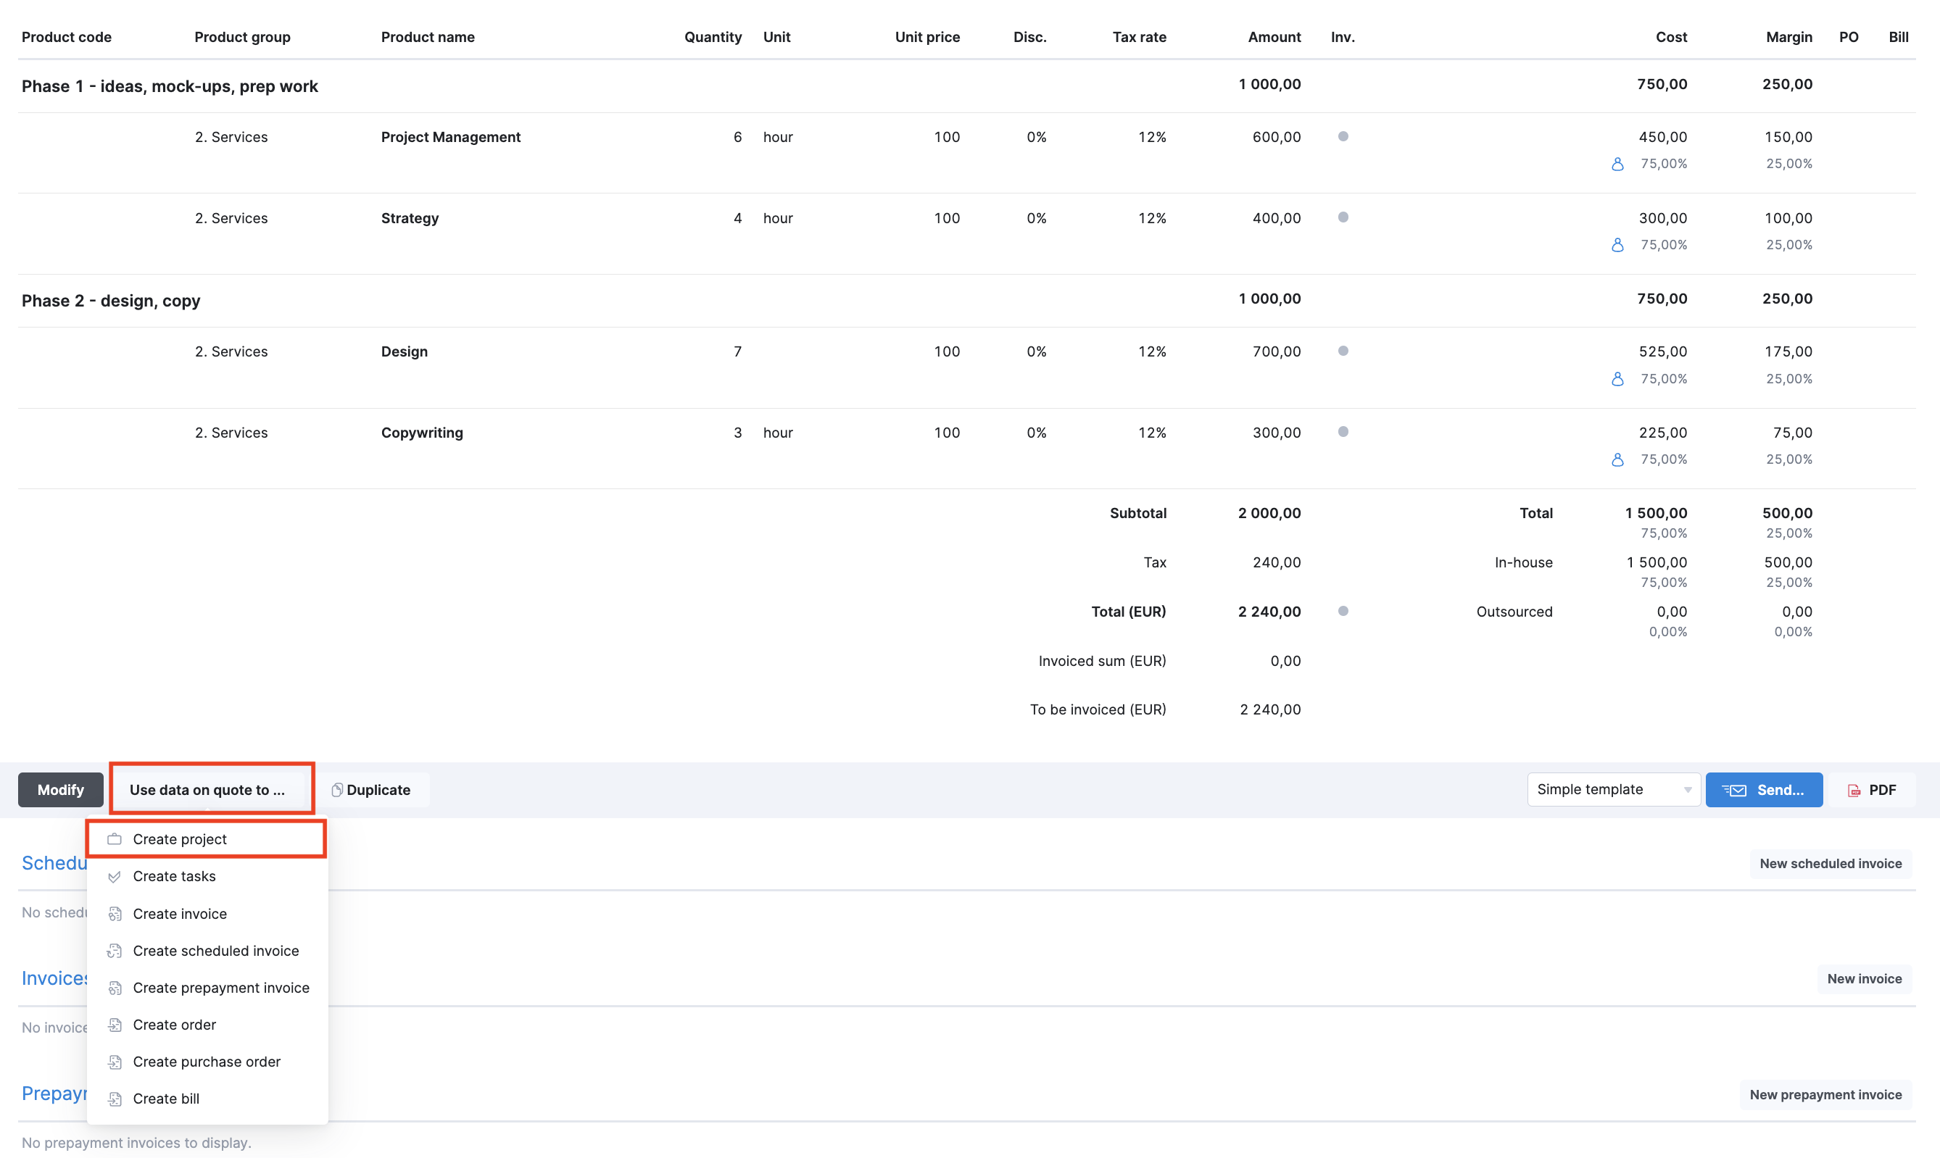Click invoiced status dot for Strategy row

[1343, 217]
